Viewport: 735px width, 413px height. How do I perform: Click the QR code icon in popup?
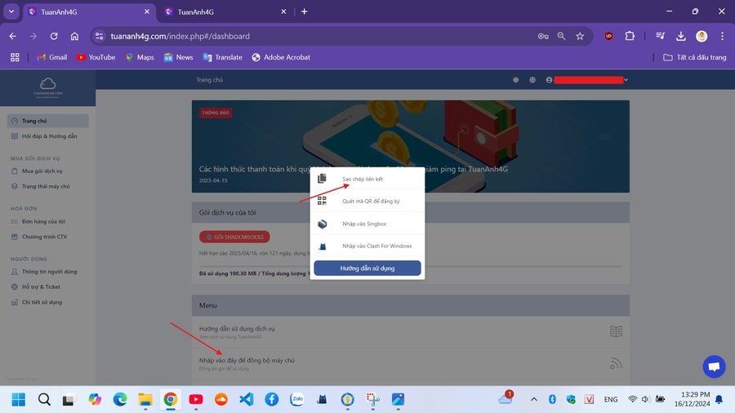pyautogui.click(x=322, y=201)
